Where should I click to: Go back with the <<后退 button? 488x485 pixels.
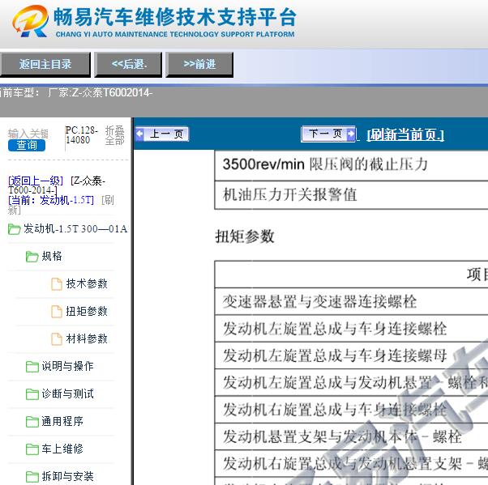pyautogui.click(x=129, y=64)
